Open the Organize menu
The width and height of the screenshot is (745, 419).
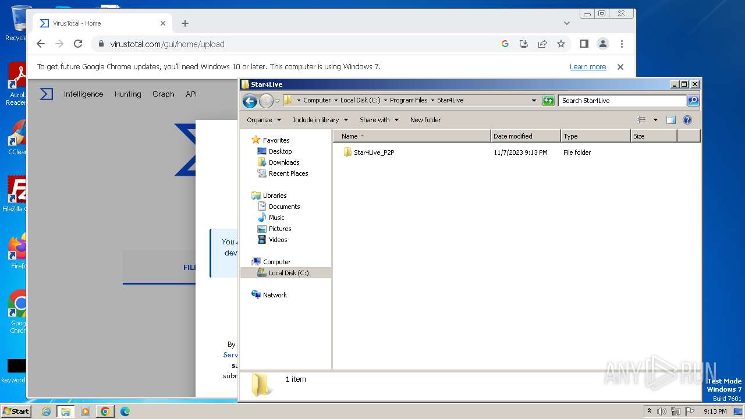264,120
